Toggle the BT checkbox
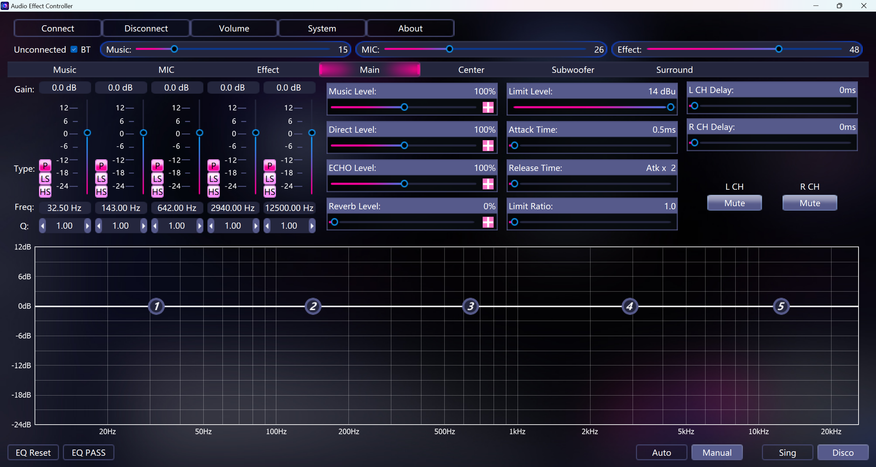Screen dimensions: 876x467 (x=74, y=50)
